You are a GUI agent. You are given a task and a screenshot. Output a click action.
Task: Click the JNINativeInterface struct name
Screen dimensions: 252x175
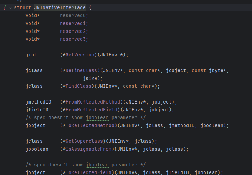(x=60, y=7)
